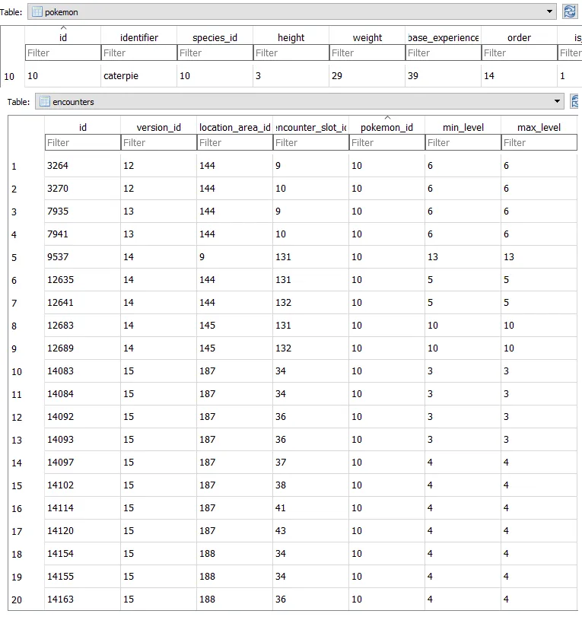
Task: Select encounters cell with id 14114
Action: pos(83,508)
